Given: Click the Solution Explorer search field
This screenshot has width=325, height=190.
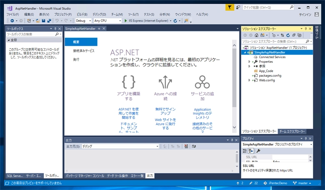Looking at the screenshot, I should click(277, 42).
